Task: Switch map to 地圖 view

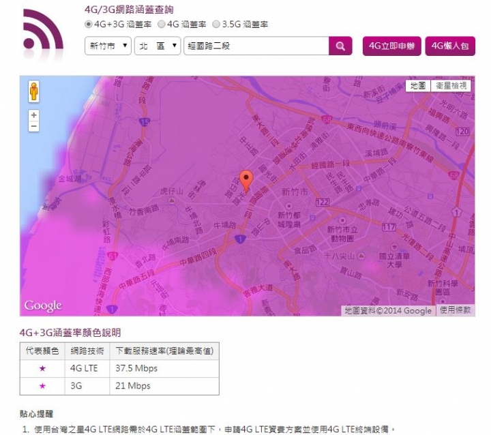Action: click(418, 85)
